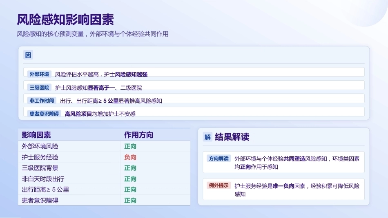Image resolution: width=388 pixels, height=218 pixels.
Task: Click the text 高风险项目均增加护士不安感
Action: (100, 114)
